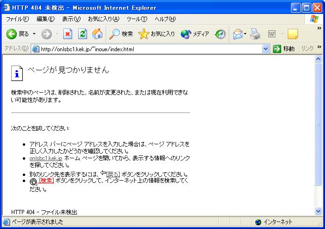Click the 次のことを試してください text
The image size is (325, 229).
coord(40,128)
